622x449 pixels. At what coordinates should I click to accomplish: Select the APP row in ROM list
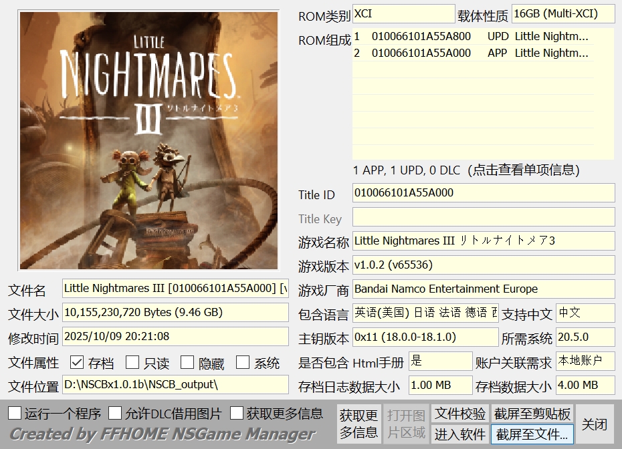tap(472, 53)
